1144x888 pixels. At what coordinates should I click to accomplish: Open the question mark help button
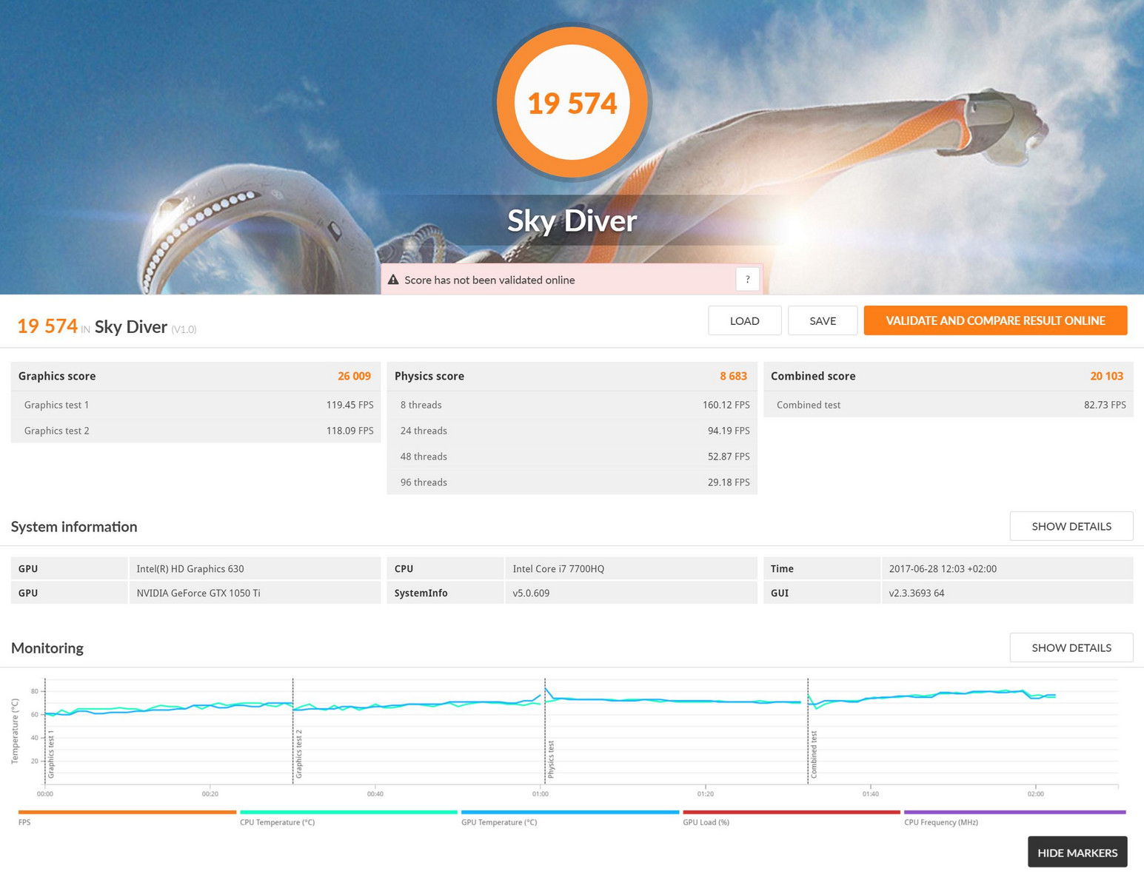pos(747,280)
